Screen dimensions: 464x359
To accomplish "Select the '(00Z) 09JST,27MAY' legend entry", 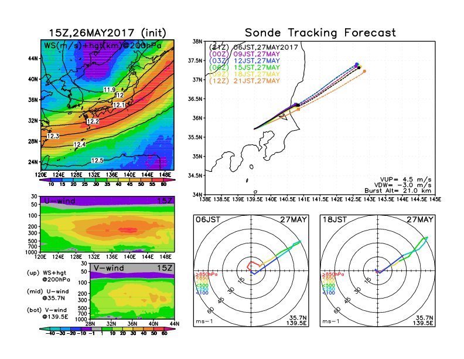I will tap(244, 54).
